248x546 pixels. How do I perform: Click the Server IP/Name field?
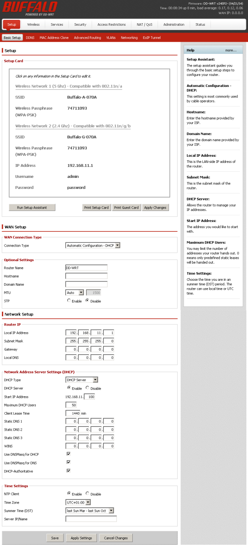coord(91,519)
